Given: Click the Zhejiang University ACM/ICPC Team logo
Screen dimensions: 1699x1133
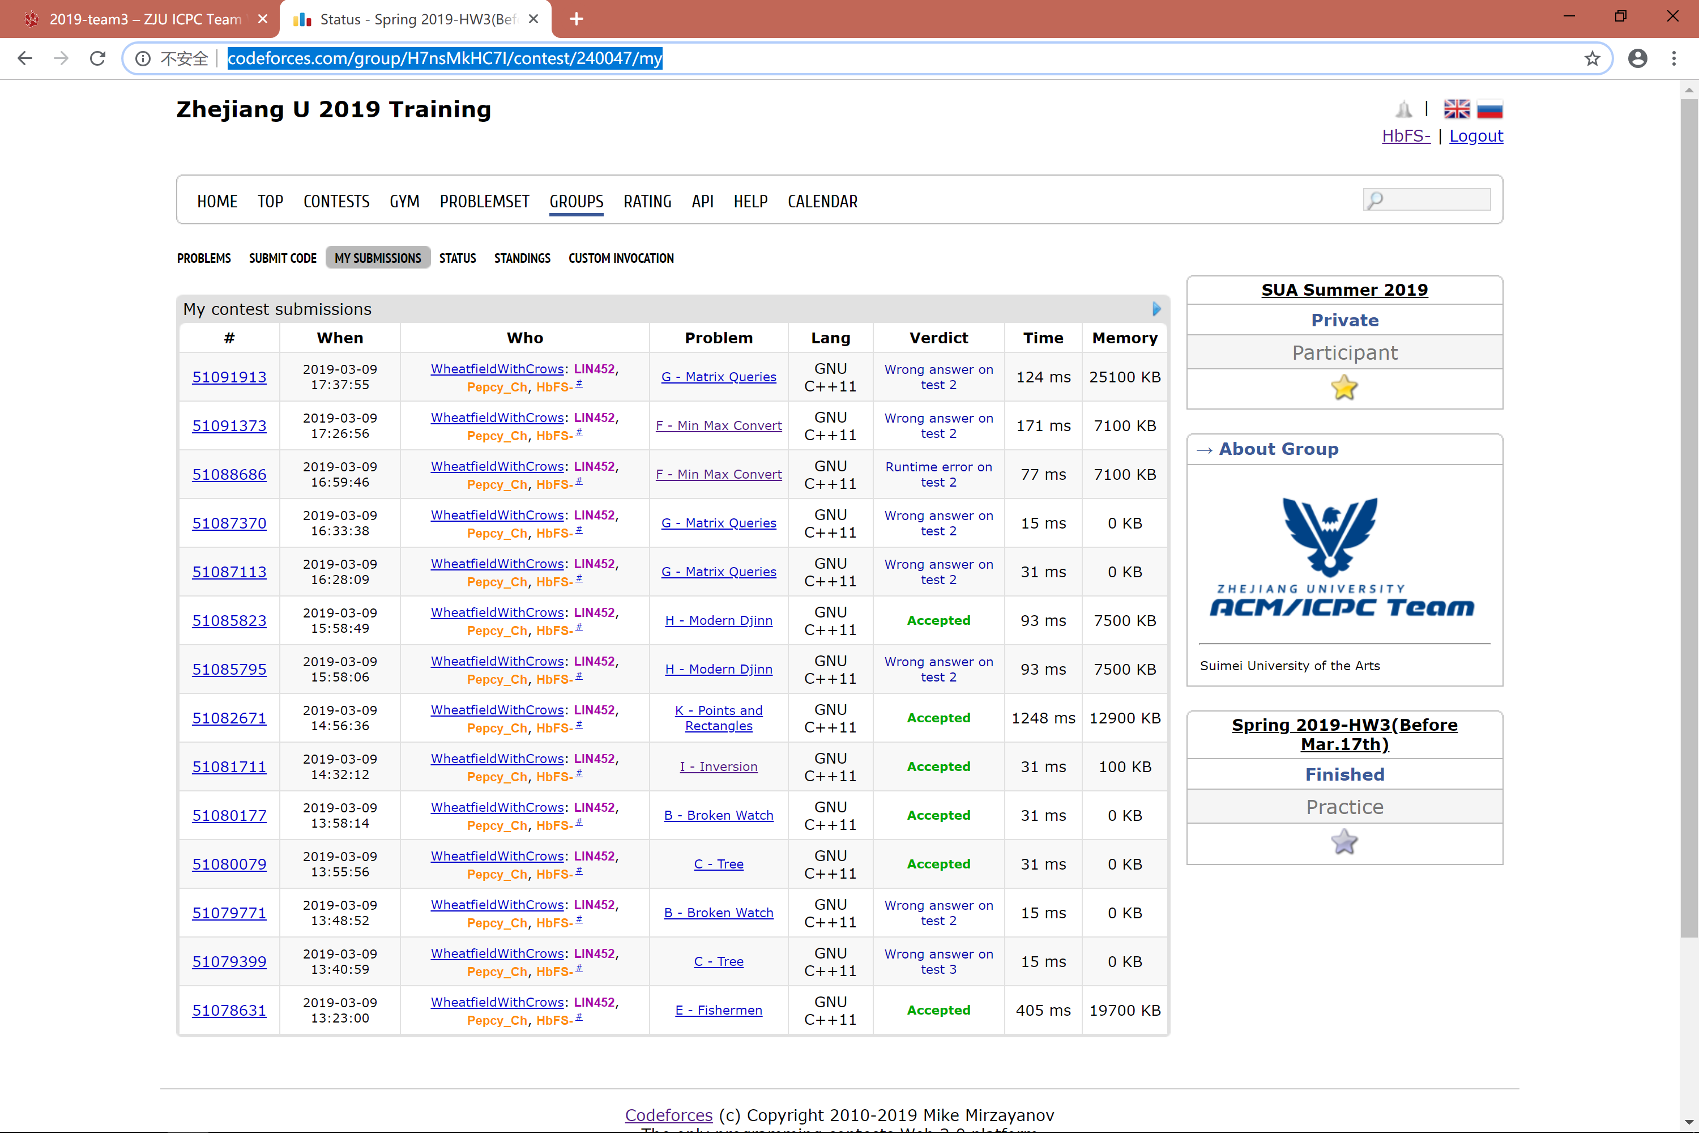Looking at the screenshot, I should tap(1343, 556).
